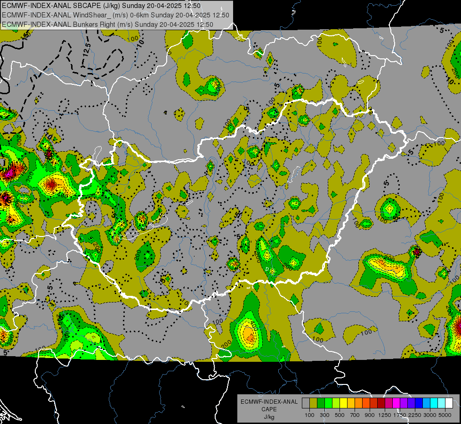The width and height of the screenshot is (461, 424).
Task: Click the gray legend swatch below 100
Action: 306,403
